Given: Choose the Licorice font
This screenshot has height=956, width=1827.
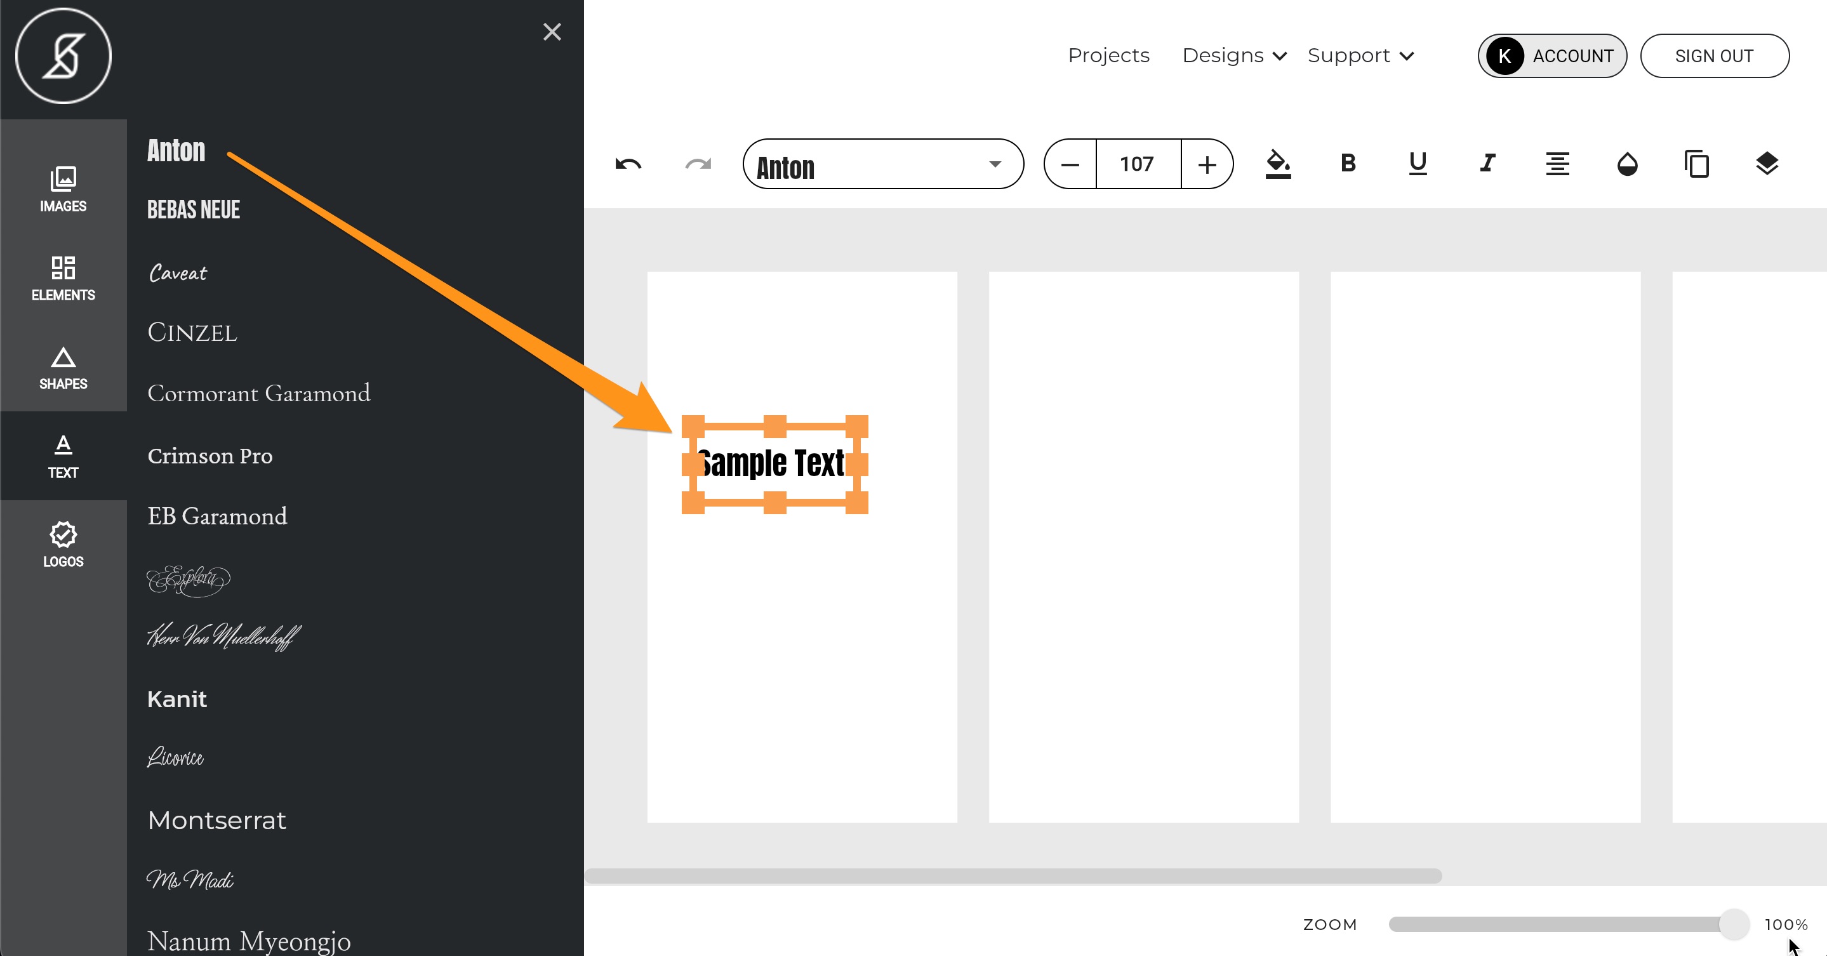Looking at the screenshot, I should point(175,757).
